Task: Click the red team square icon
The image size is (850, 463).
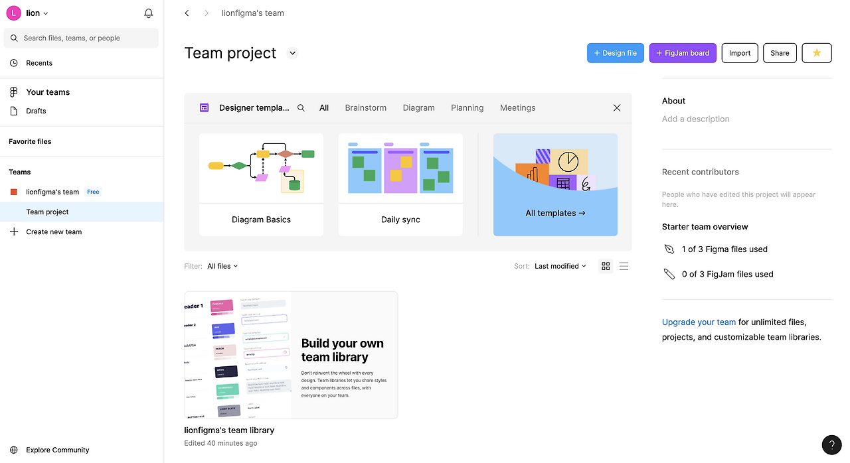Action: 14,192
